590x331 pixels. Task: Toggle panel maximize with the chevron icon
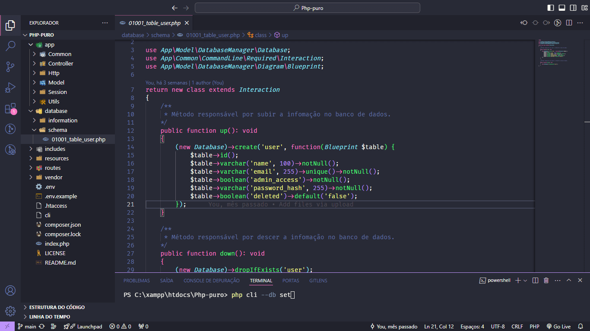click(569, 280)
